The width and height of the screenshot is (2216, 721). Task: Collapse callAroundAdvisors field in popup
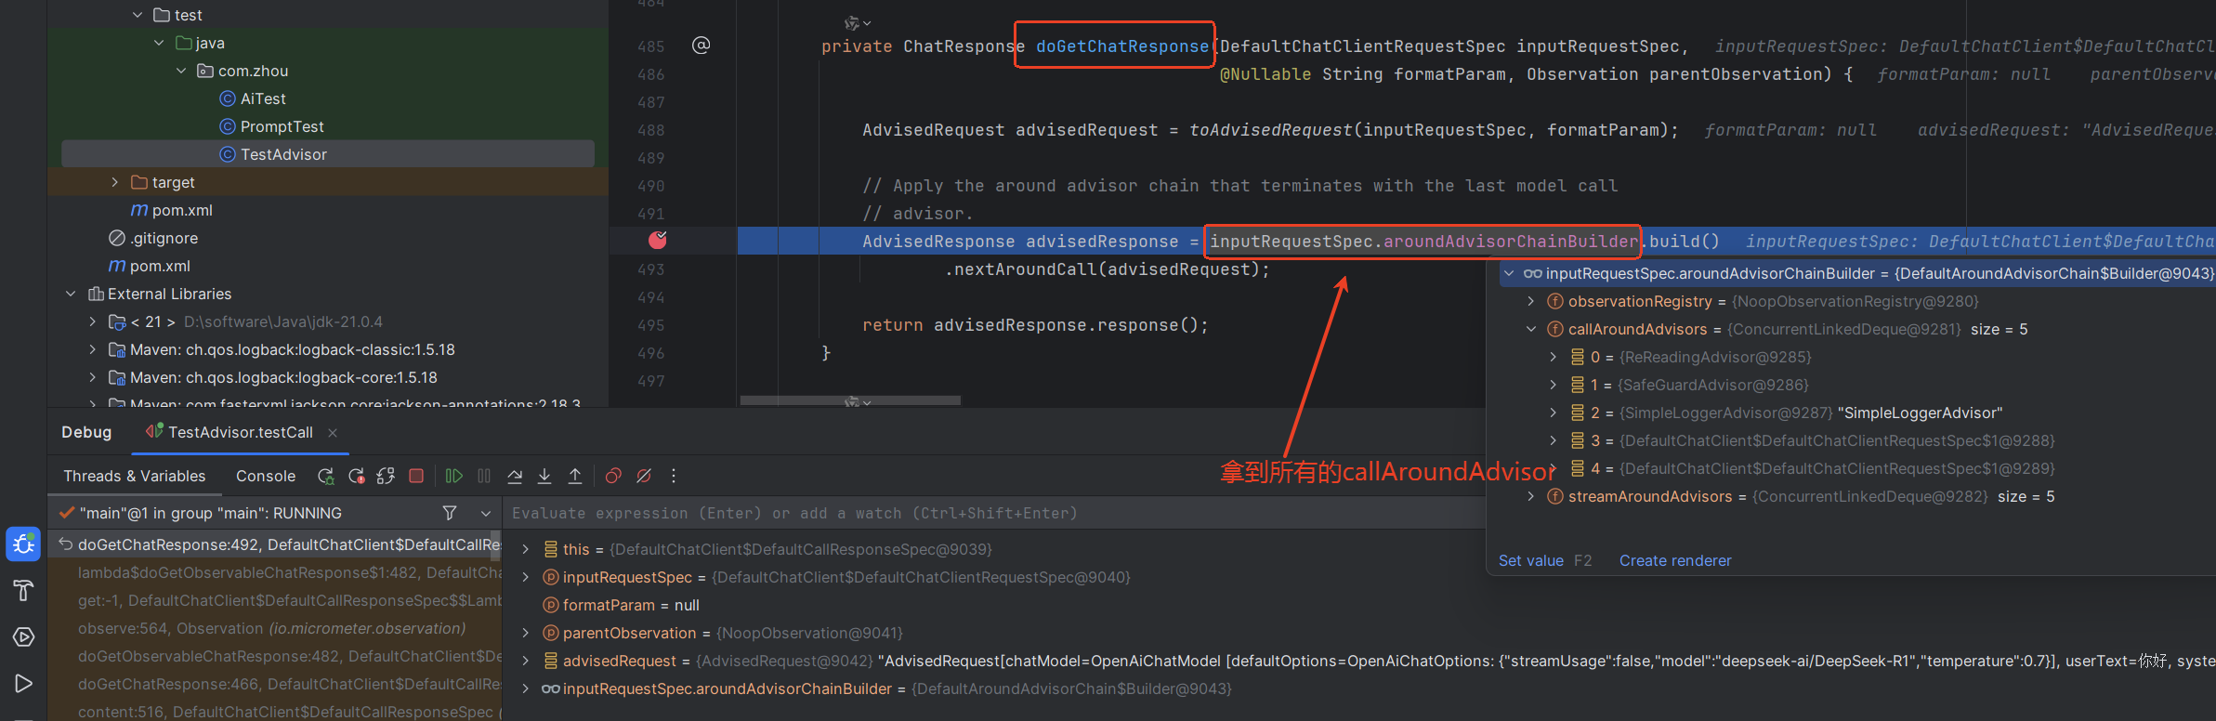[1531, 329]
